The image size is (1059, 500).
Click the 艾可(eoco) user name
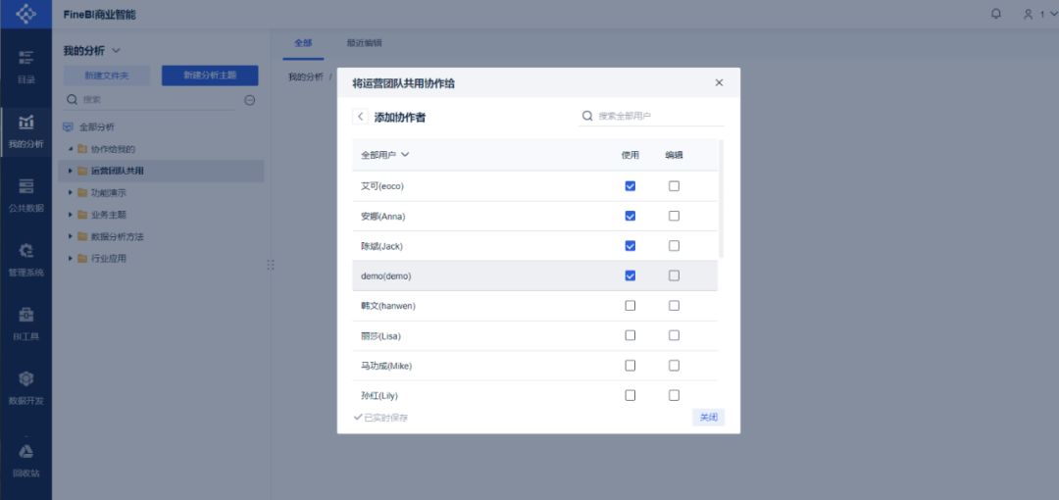pos(382,186)
